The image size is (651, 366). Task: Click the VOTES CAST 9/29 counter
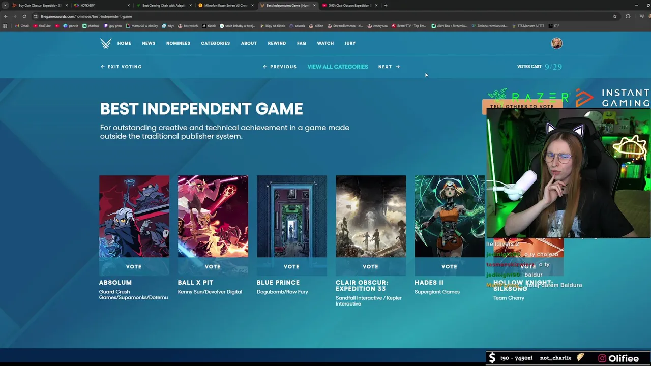(539, 67)
